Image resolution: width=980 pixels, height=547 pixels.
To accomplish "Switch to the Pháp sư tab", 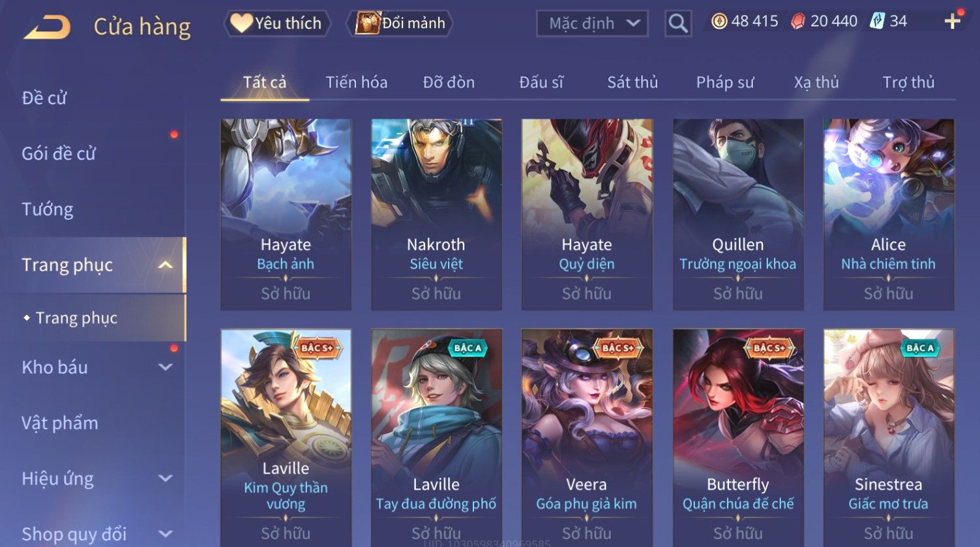I will pos(724,82).
